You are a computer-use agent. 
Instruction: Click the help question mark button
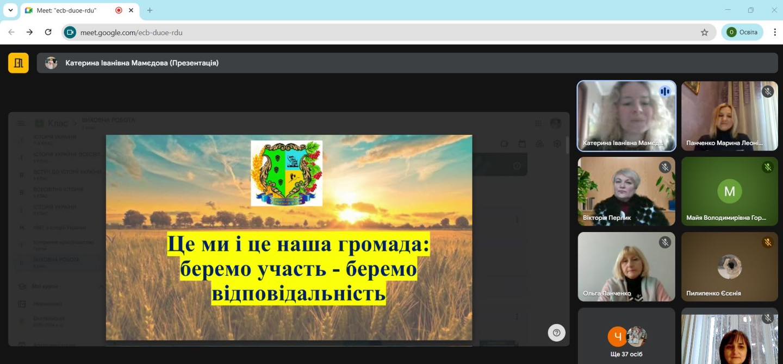coord(556,333)
